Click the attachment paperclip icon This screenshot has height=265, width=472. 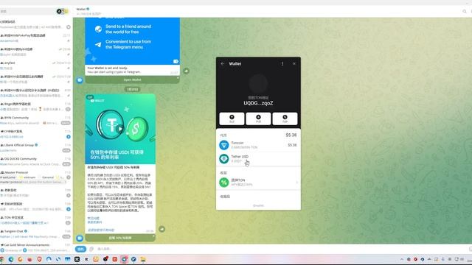tap(91, 249)
